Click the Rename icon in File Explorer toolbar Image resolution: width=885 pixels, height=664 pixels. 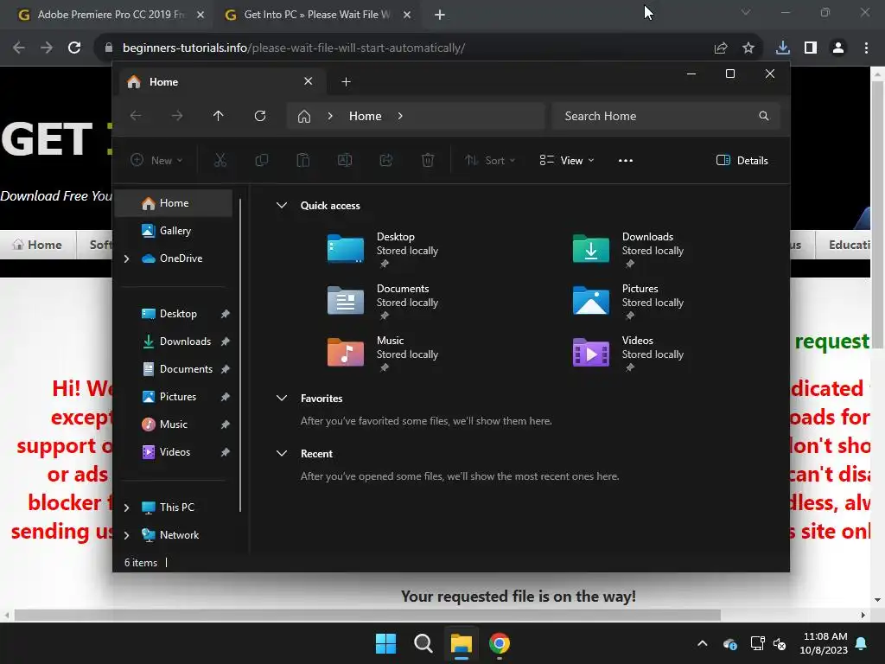pos(344,160)
